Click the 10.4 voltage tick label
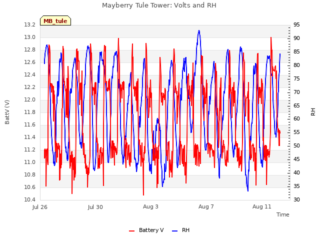The height and width of the screenshot is (240, 320). pyautogui.click(x=30, y=199)
